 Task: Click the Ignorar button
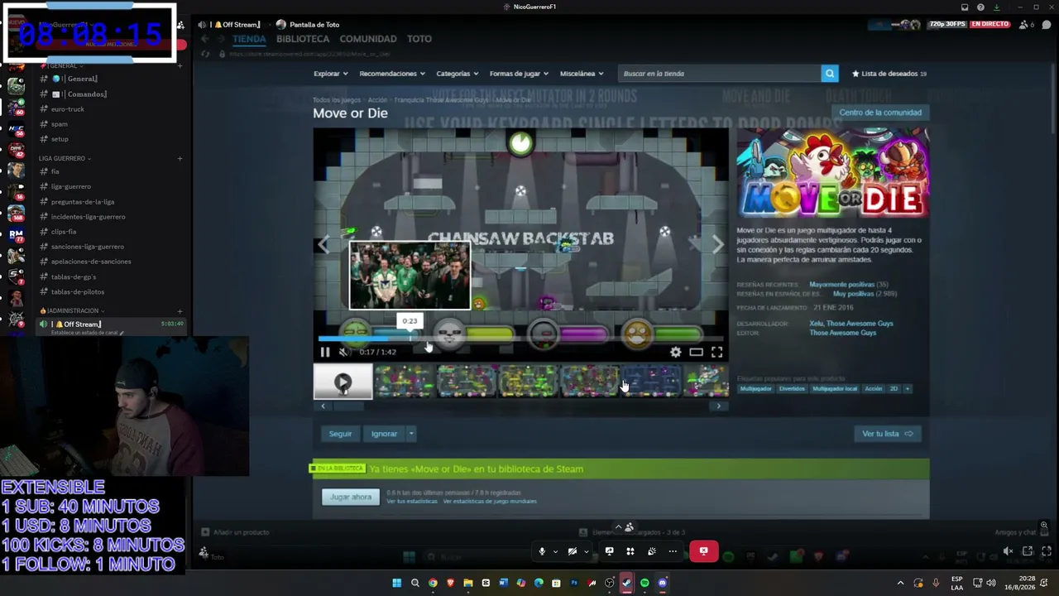pos(384,434)
